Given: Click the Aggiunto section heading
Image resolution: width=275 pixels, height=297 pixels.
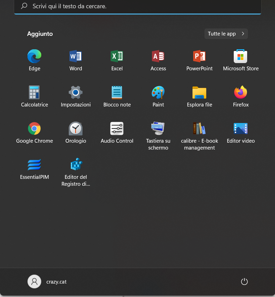Looking at the screenshot, I should tap(40, 34).
